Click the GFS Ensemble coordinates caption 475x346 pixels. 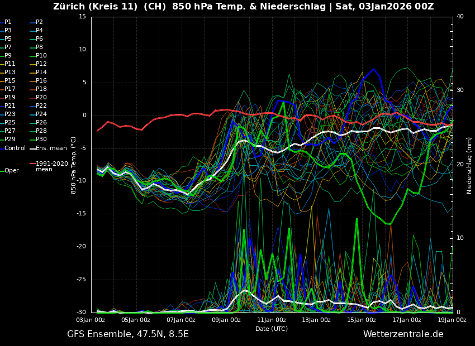(x=128, y=334)
